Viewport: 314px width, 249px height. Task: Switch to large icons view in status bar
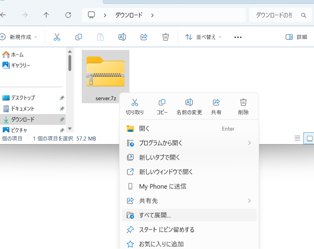[x=309, y=138]
